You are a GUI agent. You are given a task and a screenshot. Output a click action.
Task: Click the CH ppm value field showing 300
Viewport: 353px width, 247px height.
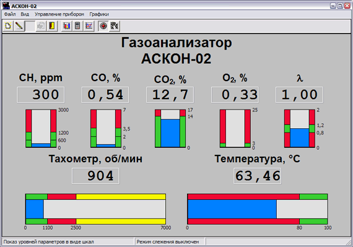41,95
